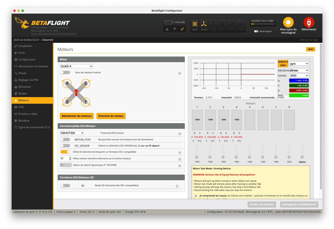Click the Baro sensor icon
Viewport: 334px width, 229px height.
pos(222,26)
